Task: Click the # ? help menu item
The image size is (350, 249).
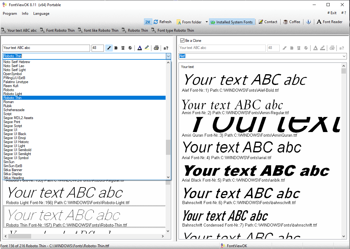Action: [x=344, y=13]
